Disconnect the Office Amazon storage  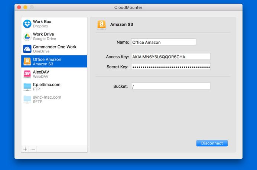(212, 143)
